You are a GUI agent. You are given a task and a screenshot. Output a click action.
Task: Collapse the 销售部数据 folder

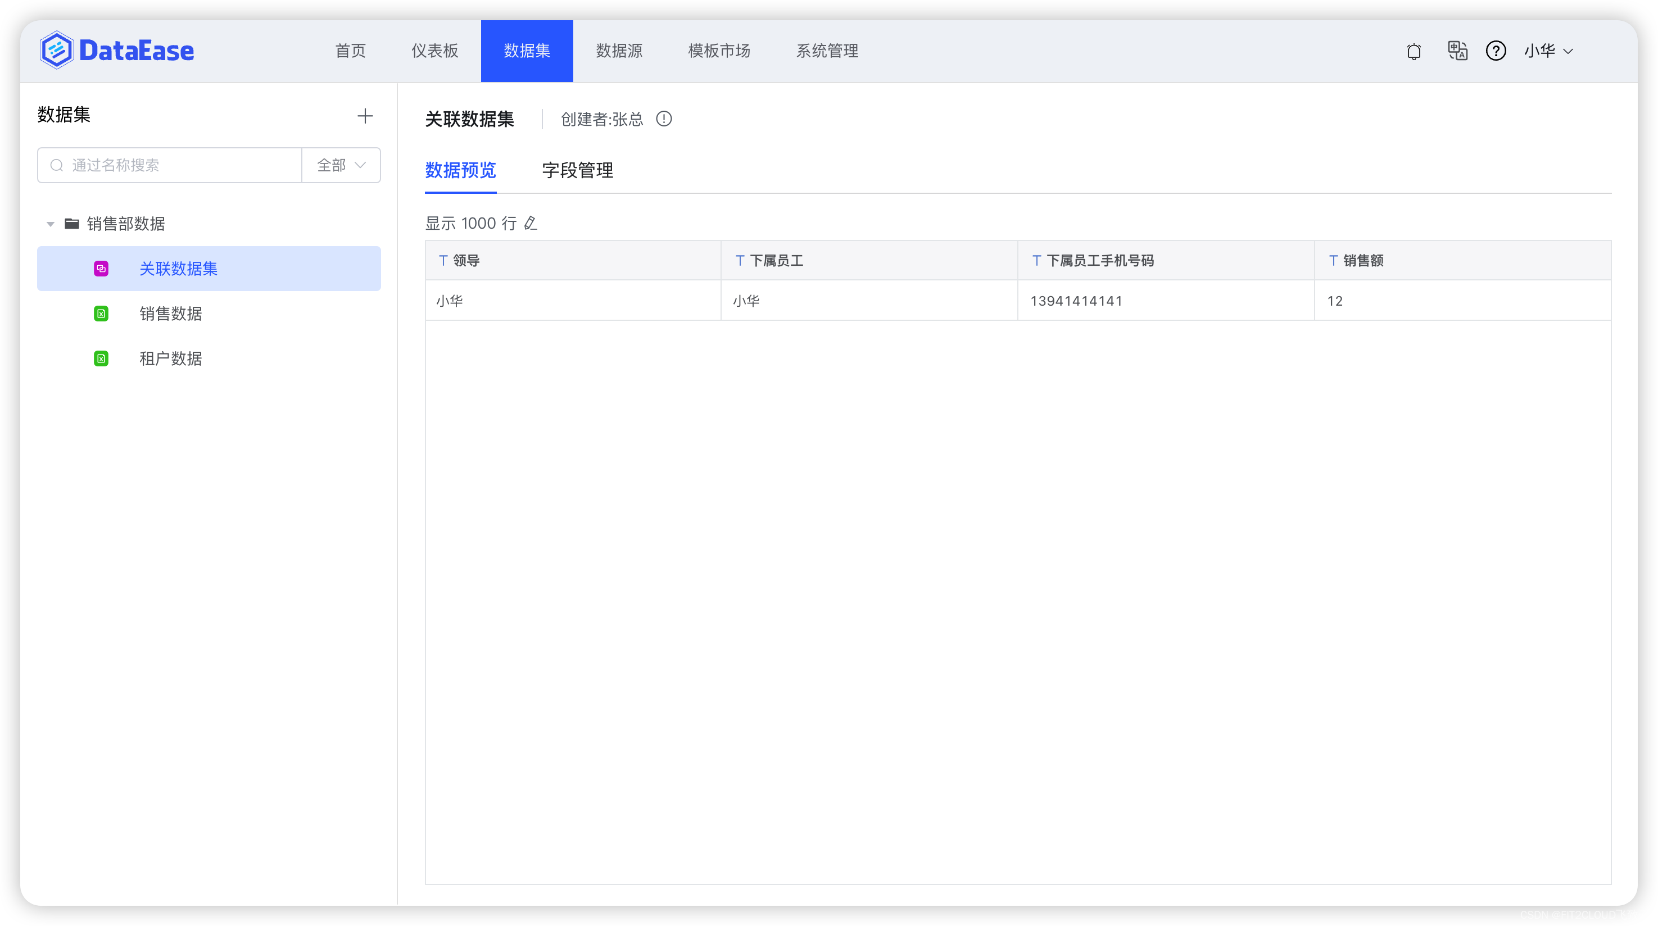(x=50, y=223)
